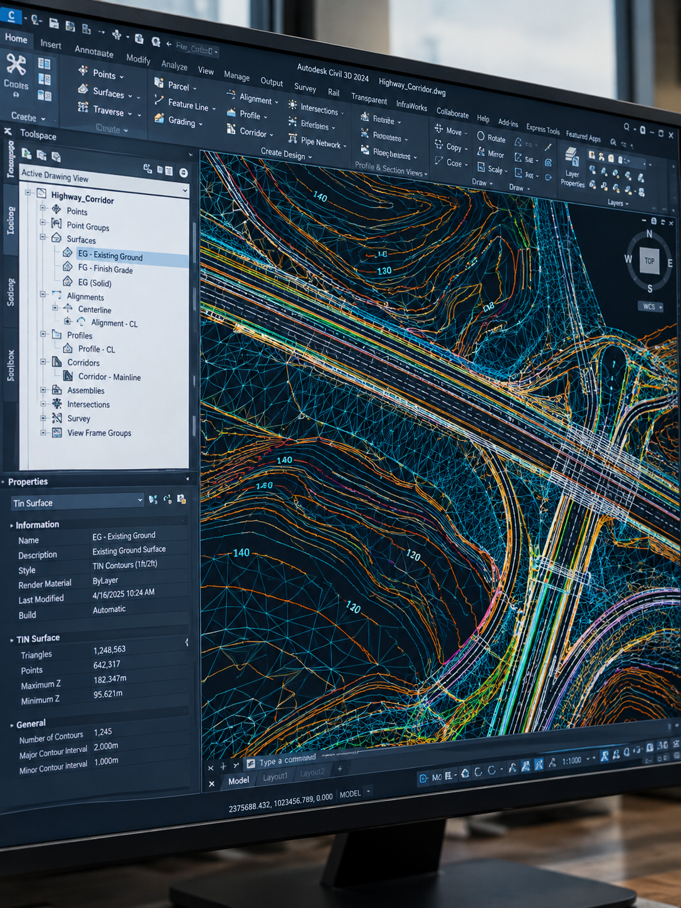Open the Collaborate ribbon tab
Screen dimensions: 681x908
click(453, 113)
